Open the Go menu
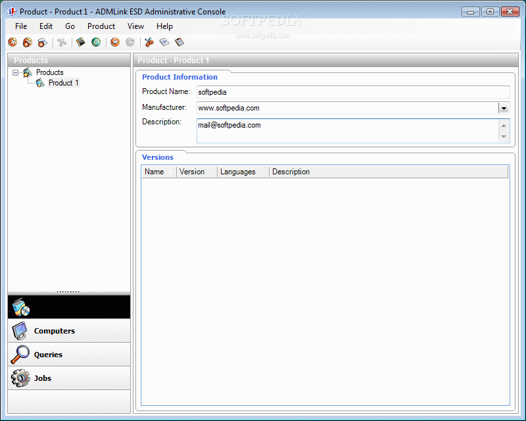The width and height of the screenshot is (526, 421). (70, 26)
